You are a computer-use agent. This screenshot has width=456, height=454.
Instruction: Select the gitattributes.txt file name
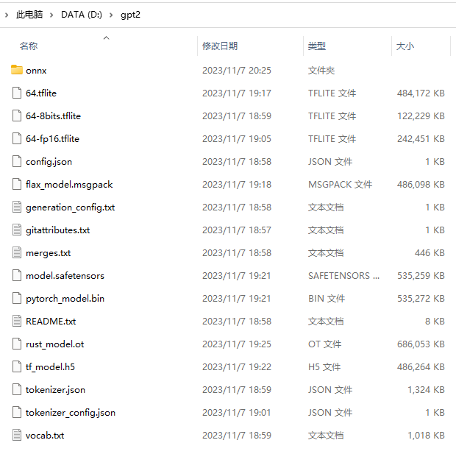pos(57,230)
